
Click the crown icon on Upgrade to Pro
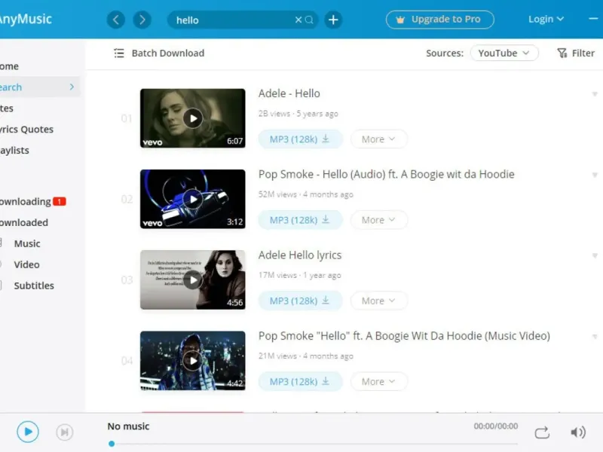pyautogui.click(x=400, y=20)
